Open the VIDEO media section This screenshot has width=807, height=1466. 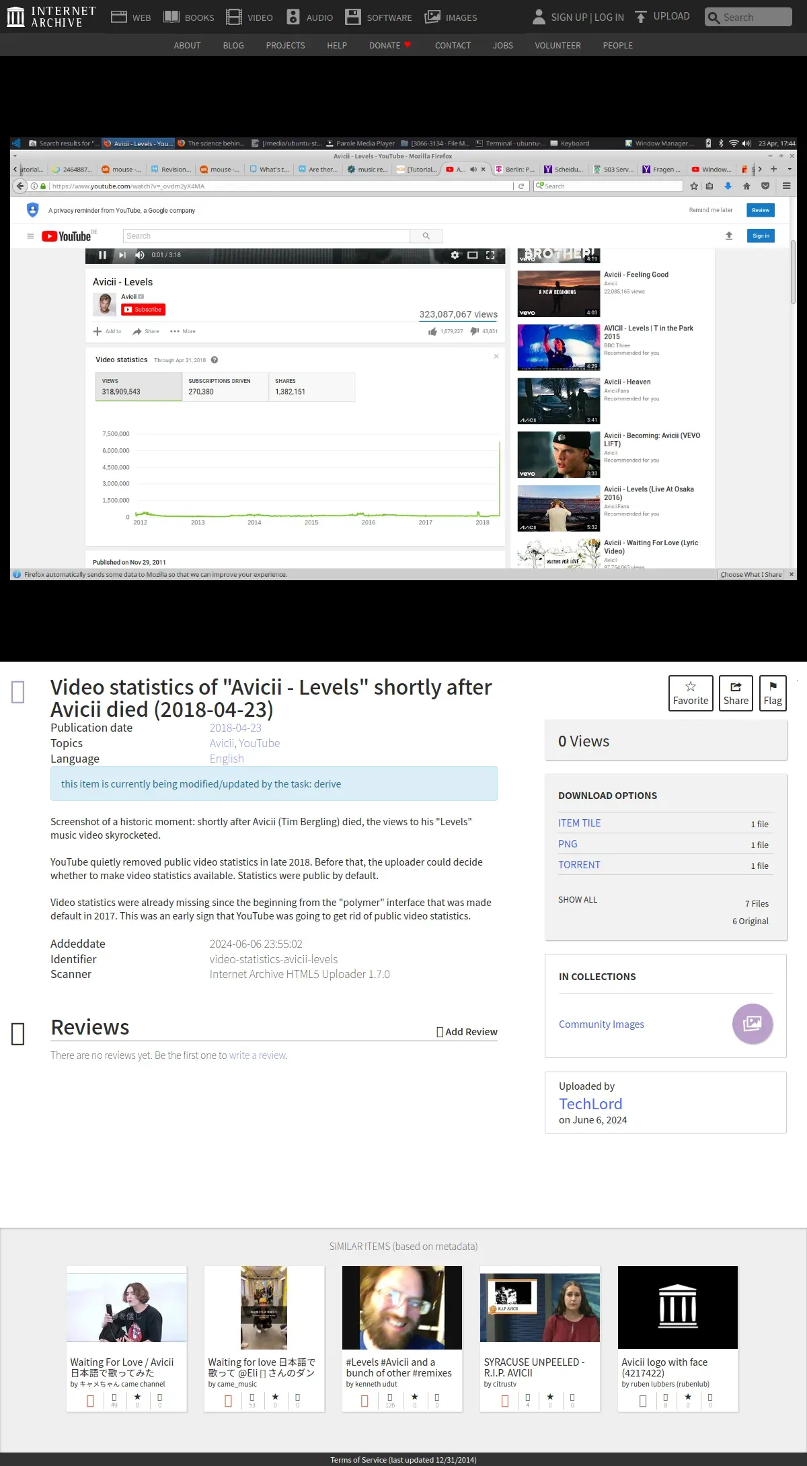(249, 18)
